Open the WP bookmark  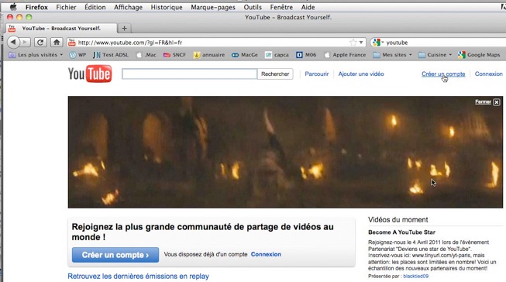(77, 55)
